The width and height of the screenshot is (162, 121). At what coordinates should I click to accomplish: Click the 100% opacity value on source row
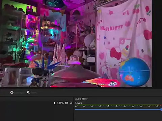pyautogui.click(x=60, y=103)
